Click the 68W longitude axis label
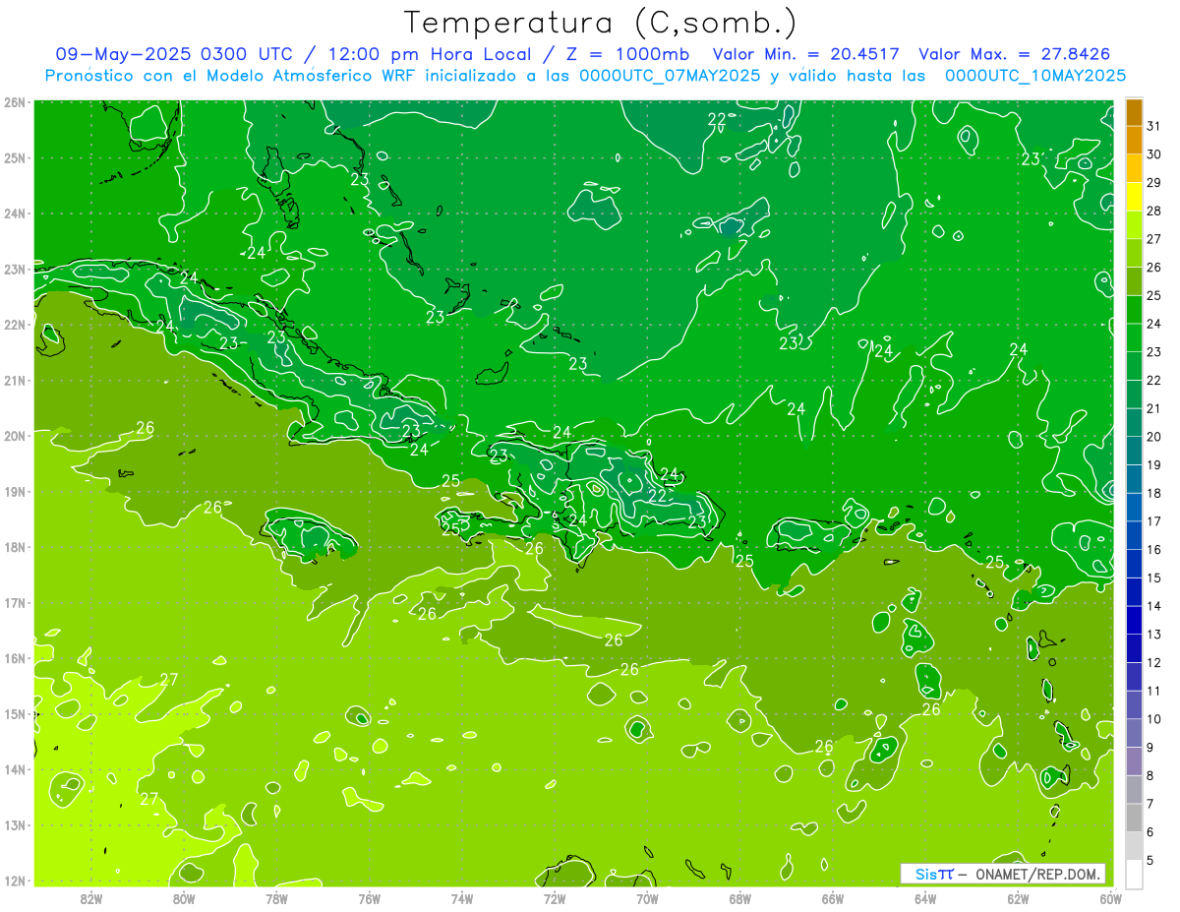Image resolution: width=1180 pixels, height=912 pixels. pyautogui.click(x=739, y=897)
